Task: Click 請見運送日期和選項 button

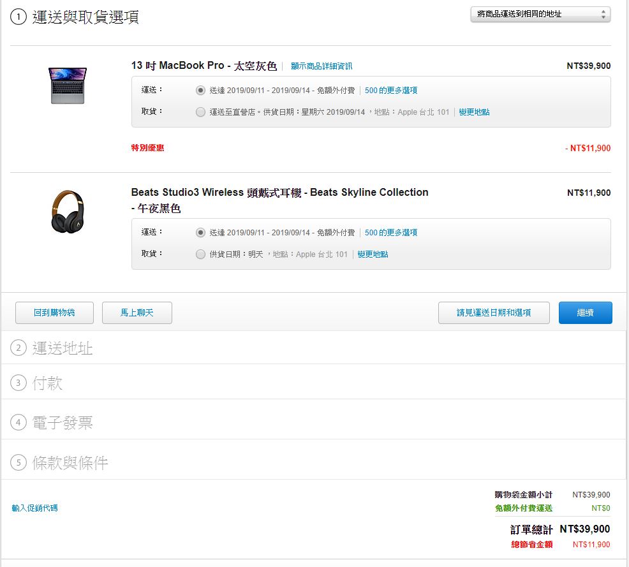Action: [x=494, y=313]
